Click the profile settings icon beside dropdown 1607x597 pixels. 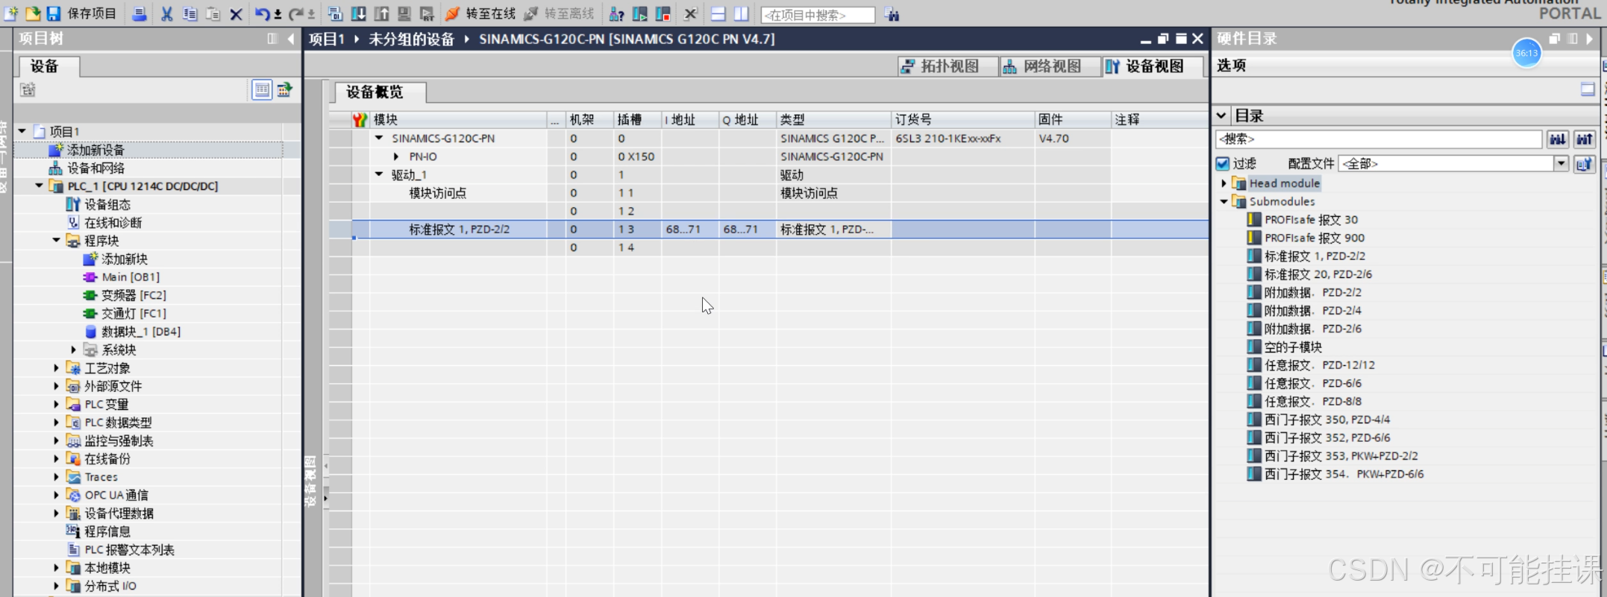click(1585, 164)
